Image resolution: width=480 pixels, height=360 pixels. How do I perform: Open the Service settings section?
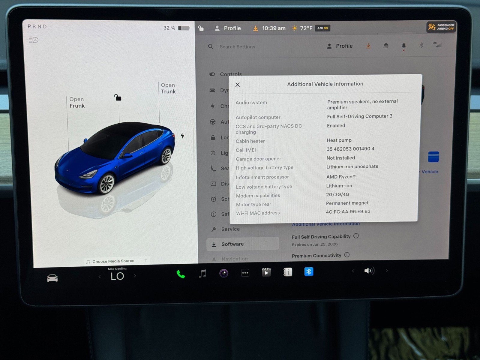tap(230, 229)
